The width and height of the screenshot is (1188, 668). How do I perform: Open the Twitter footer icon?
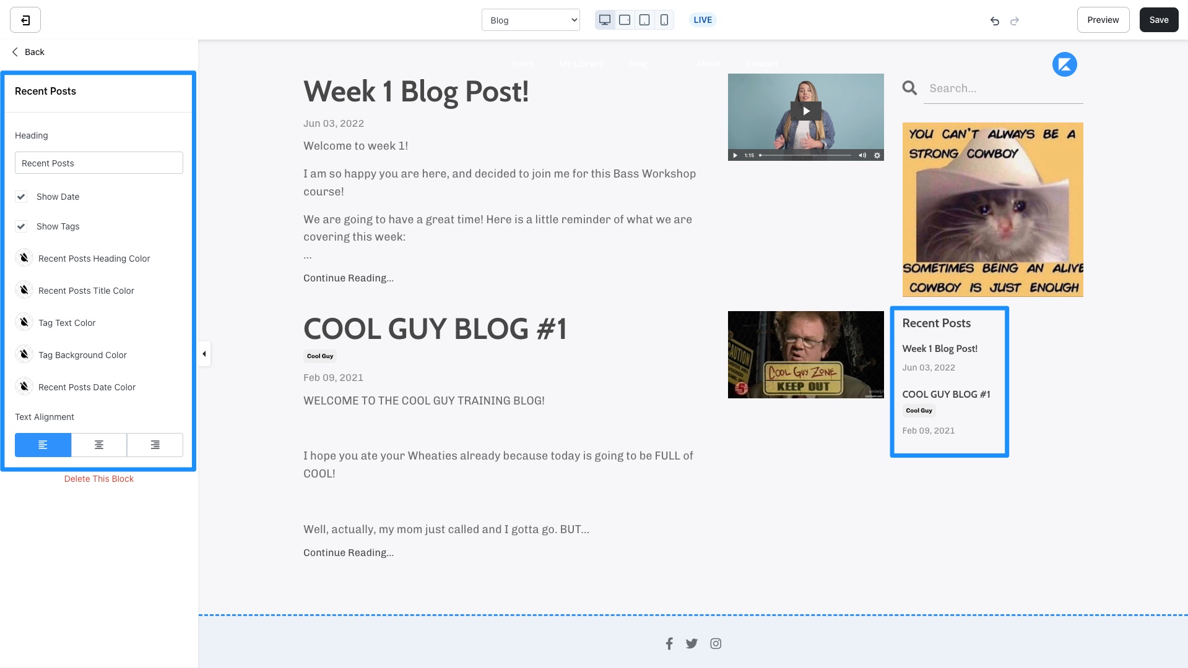click(692, 643)
